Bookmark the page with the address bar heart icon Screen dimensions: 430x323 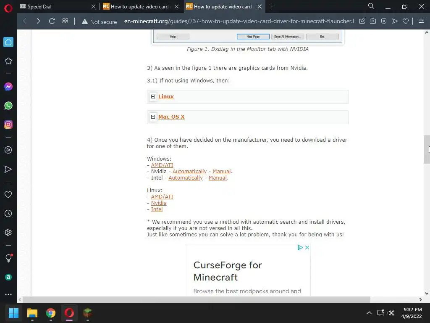pos(406,21)
